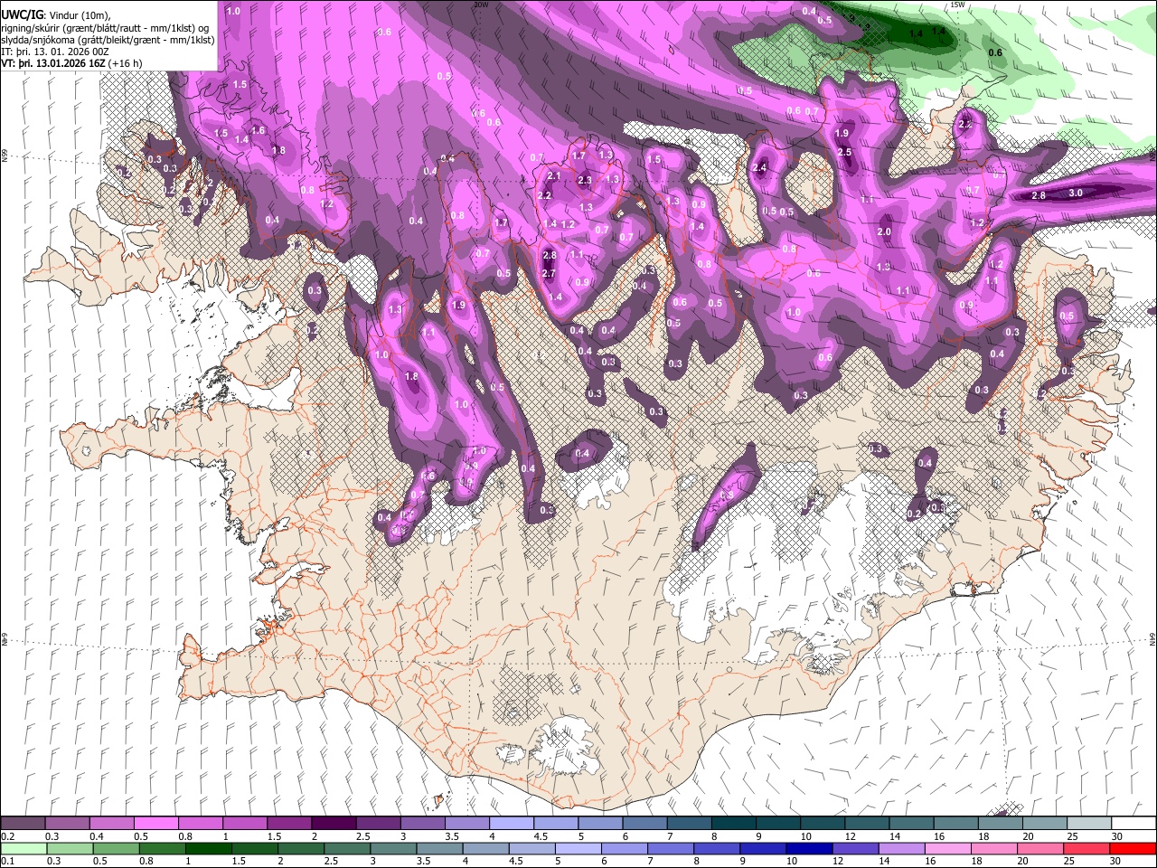Select the dusky purple 0.2 snow legend swatch

tap(23, 824)
